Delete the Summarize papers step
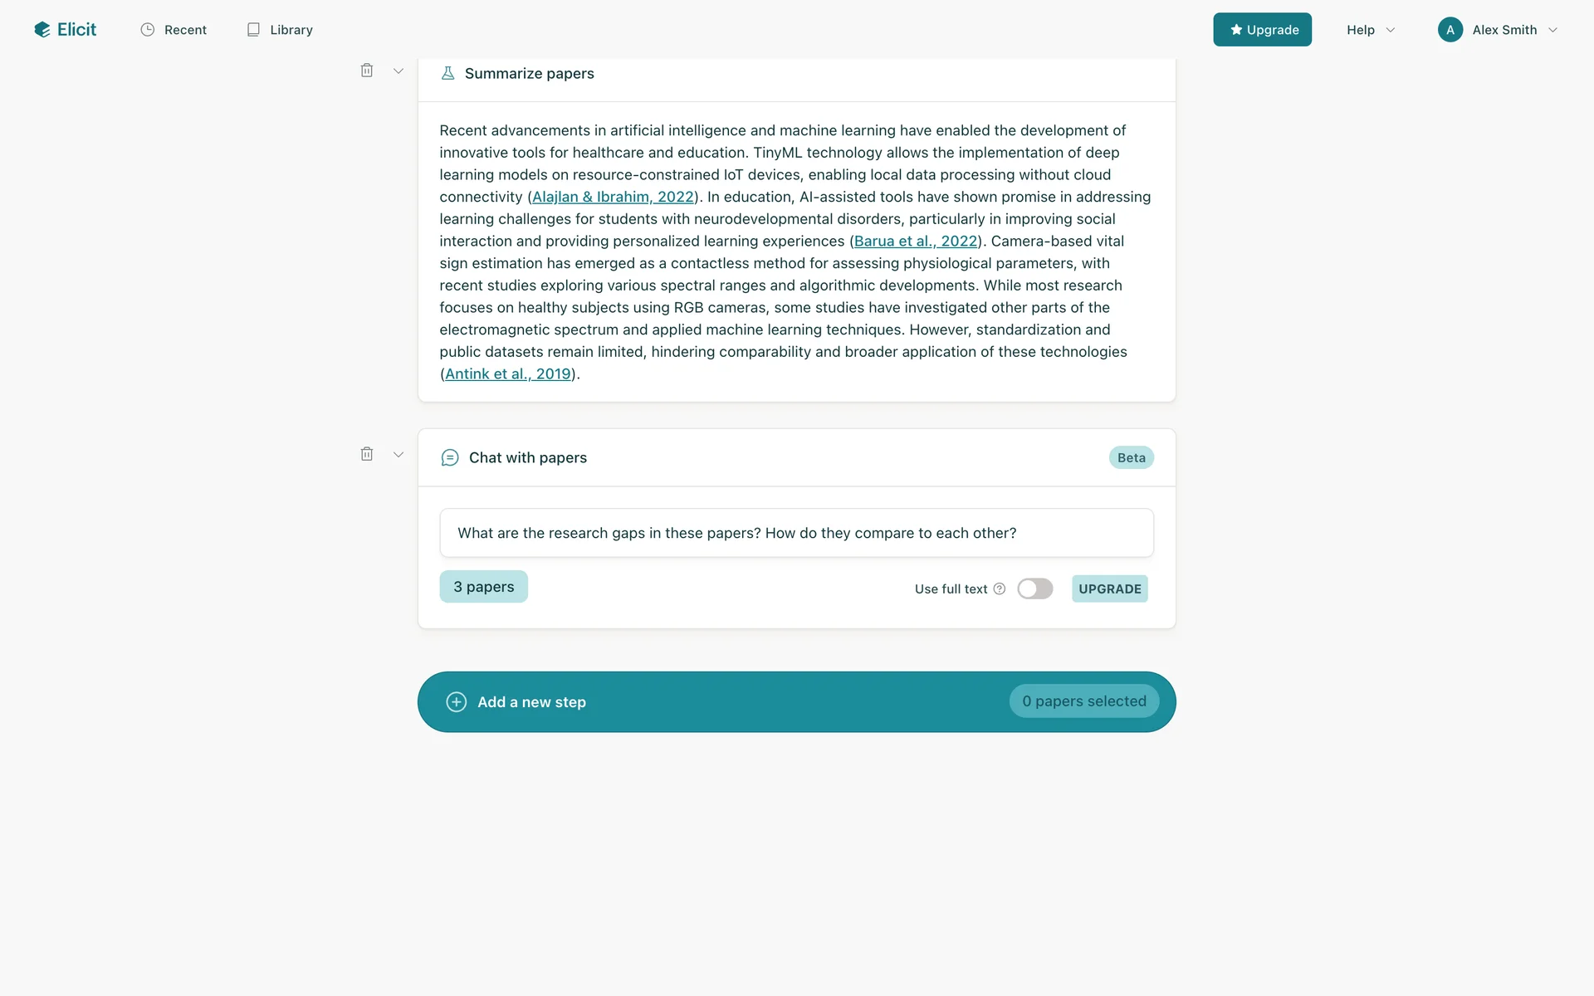 (367, 71)
